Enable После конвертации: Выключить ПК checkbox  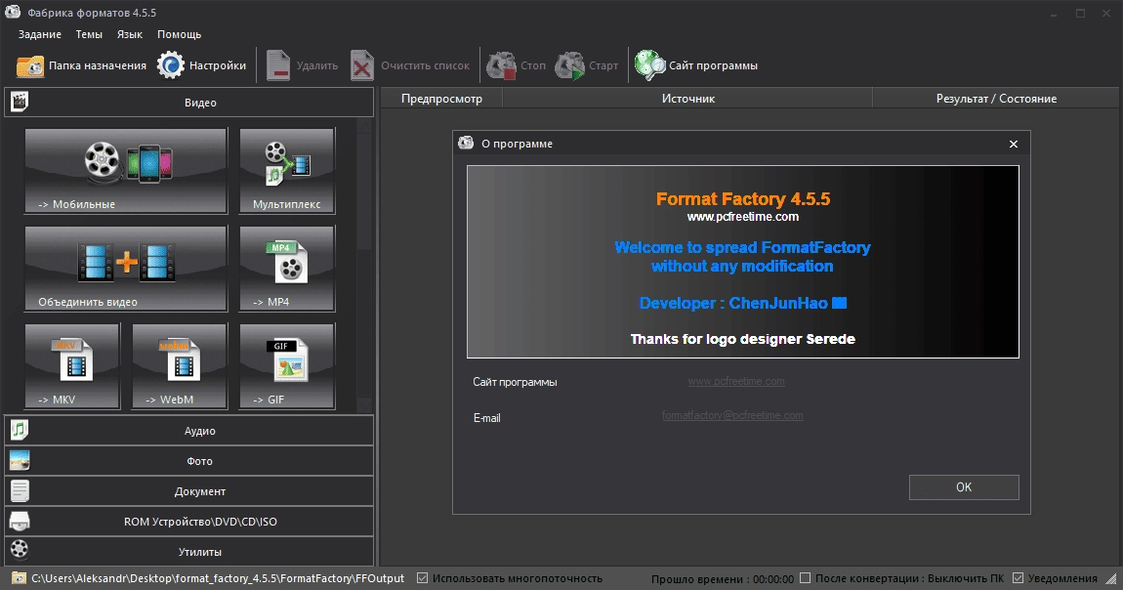coord(805,578)
